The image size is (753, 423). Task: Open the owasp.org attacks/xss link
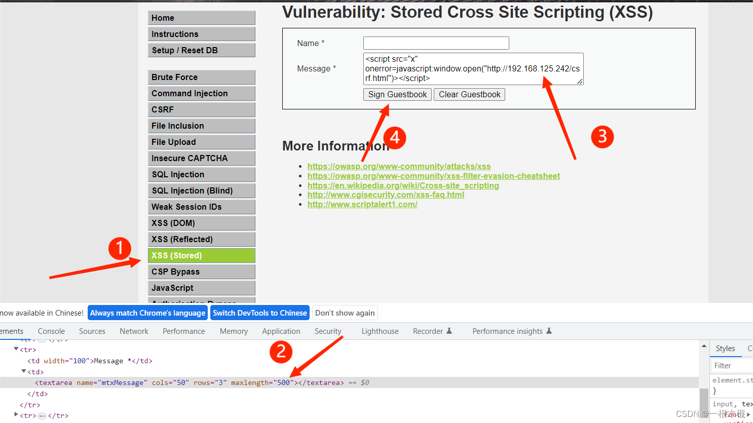tap(399, 166)
